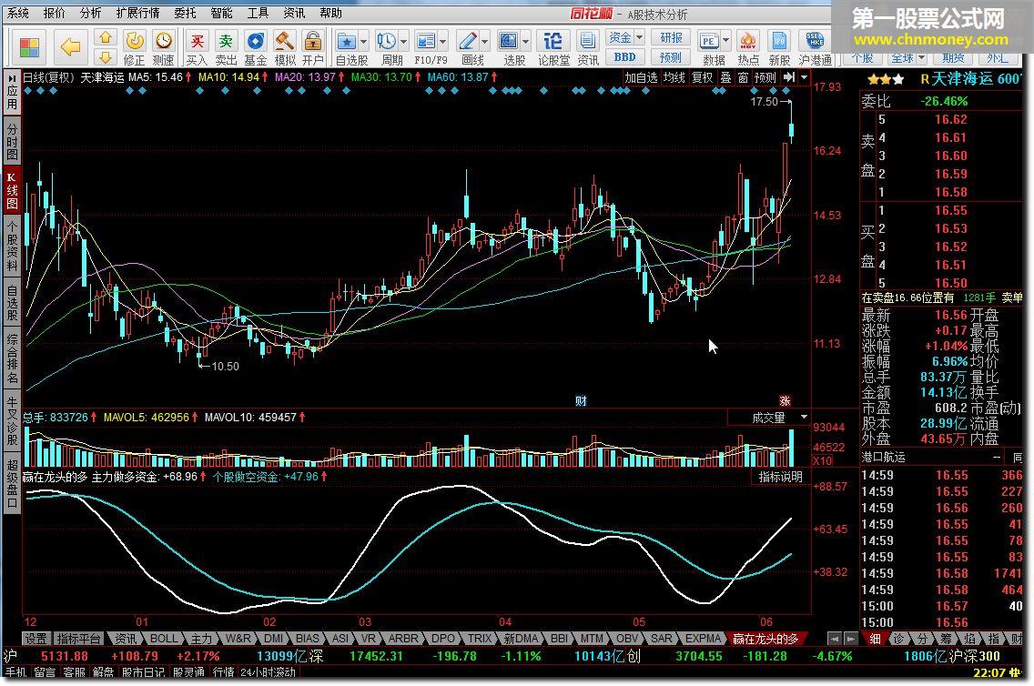Open the F10/F9 company info icon

pyautogui.click(x=426, y=47)
